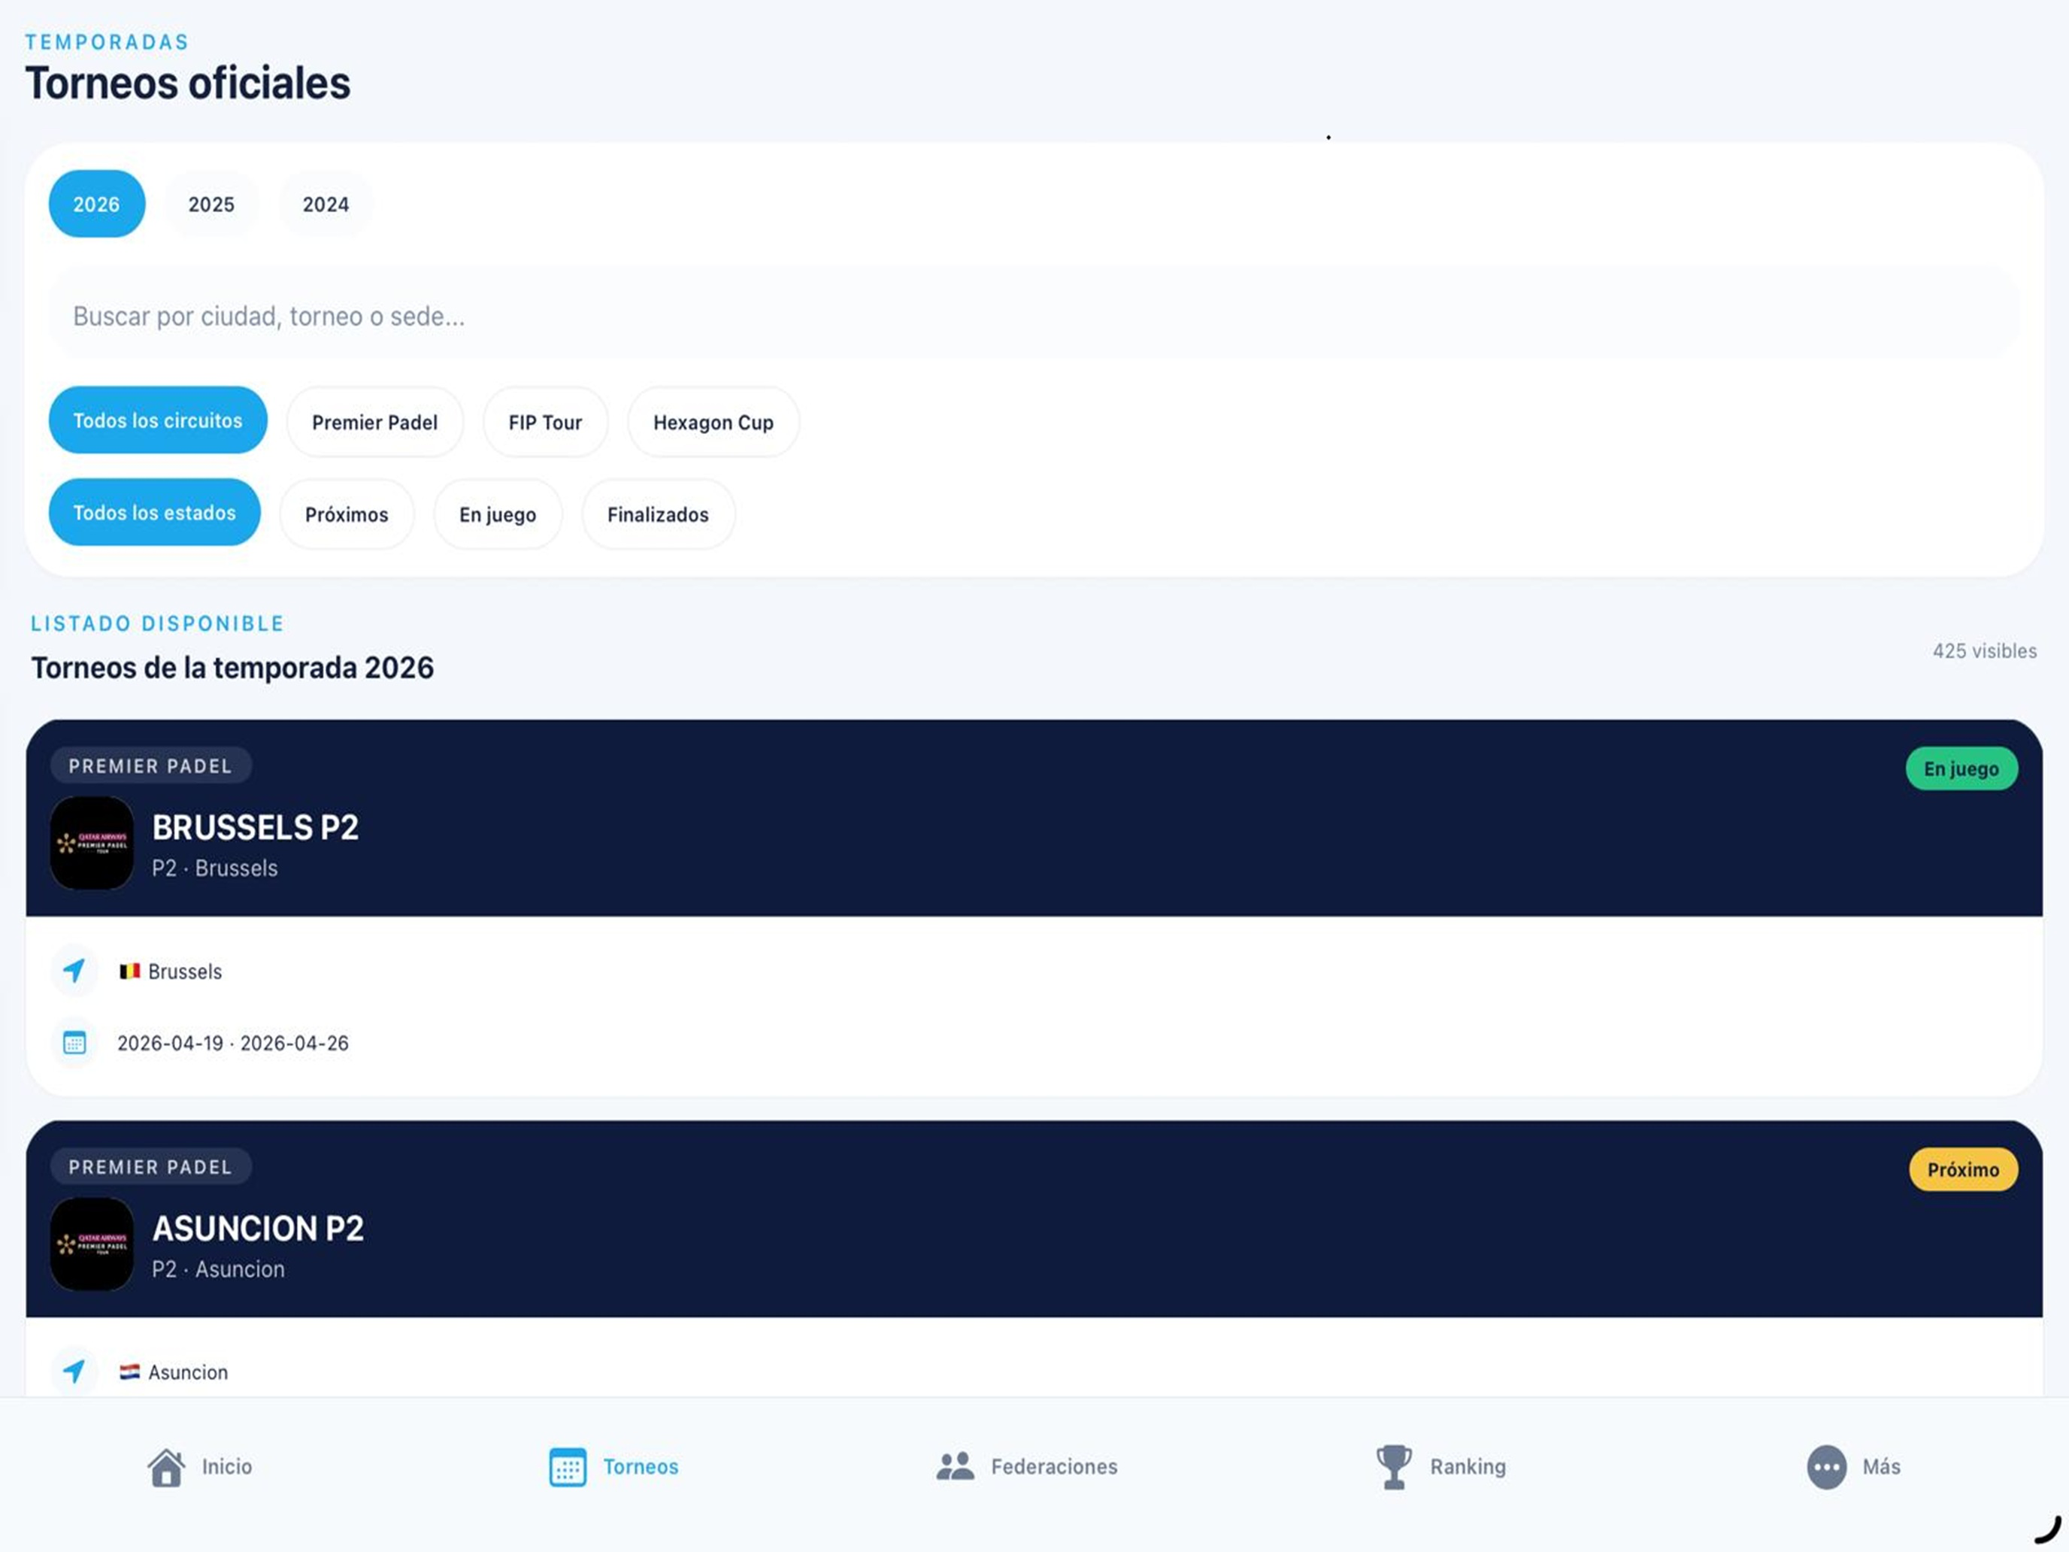Click the PREMIER PADEL tag on Brussels card

(150, 766)
